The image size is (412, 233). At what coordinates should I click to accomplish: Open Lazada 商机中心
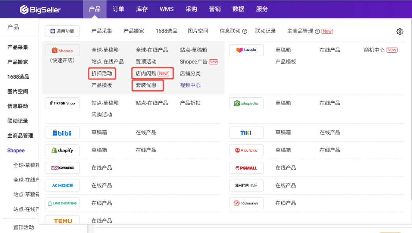click(374, 50)
